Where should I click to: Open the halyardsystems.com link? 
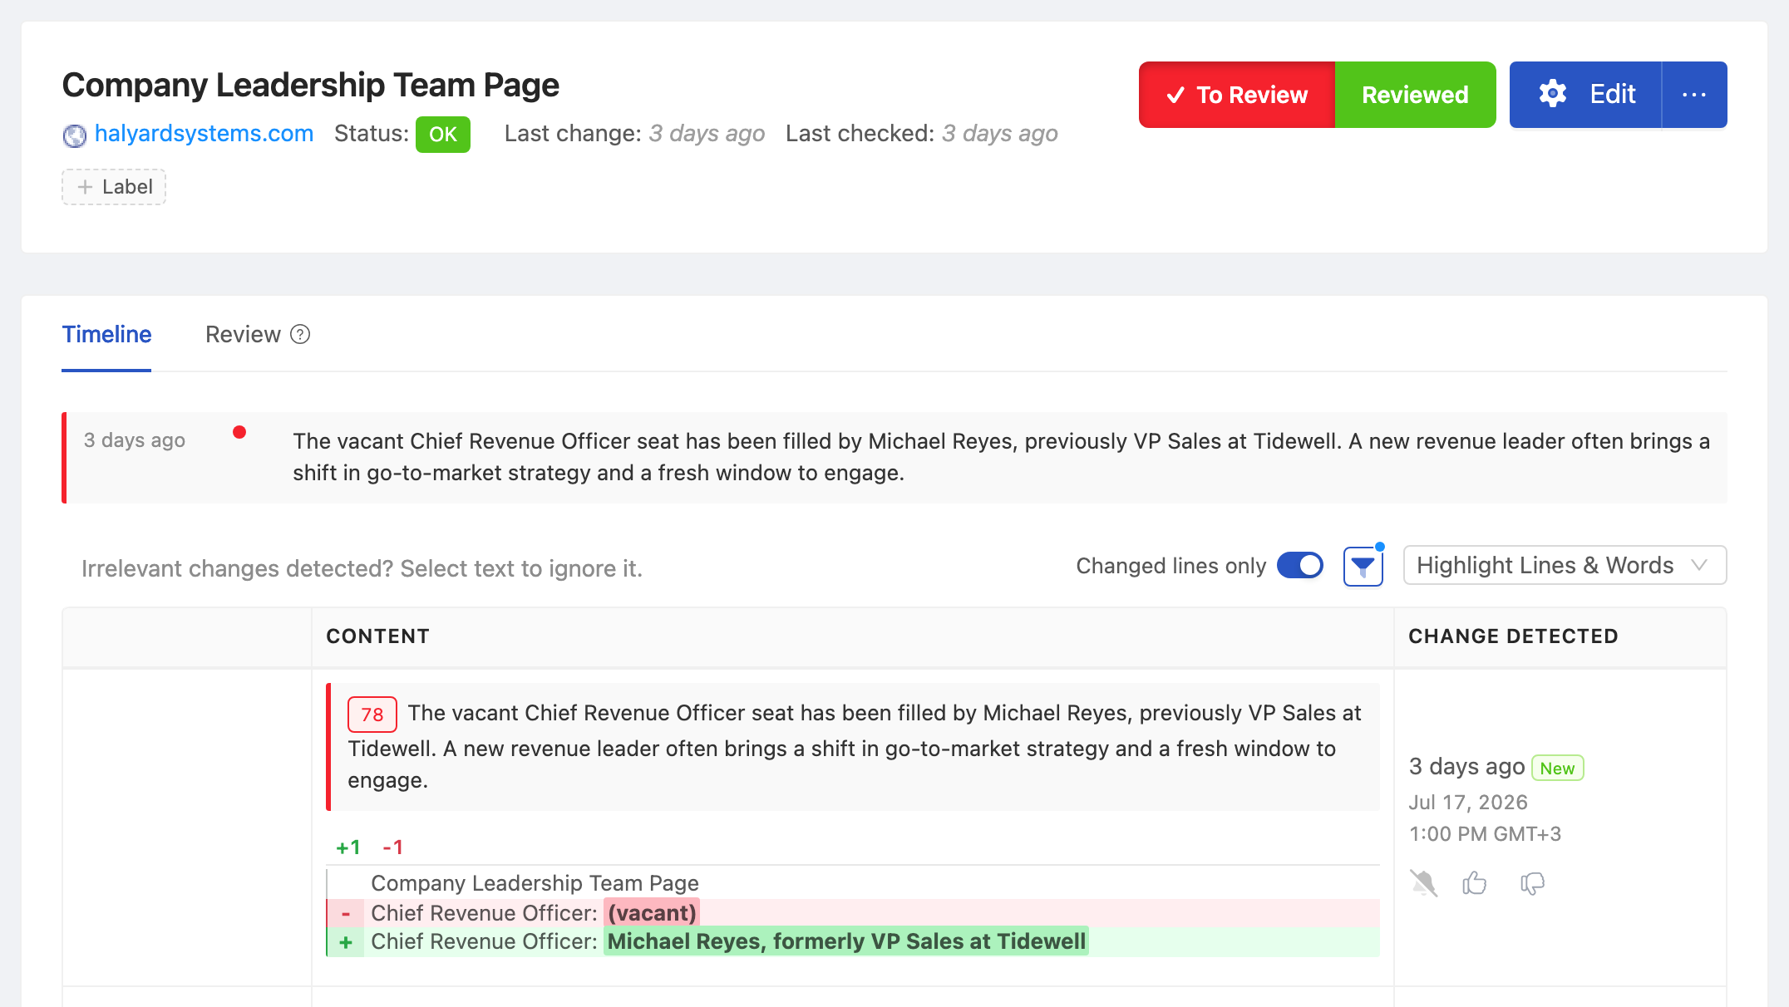[x=204, y=134]
